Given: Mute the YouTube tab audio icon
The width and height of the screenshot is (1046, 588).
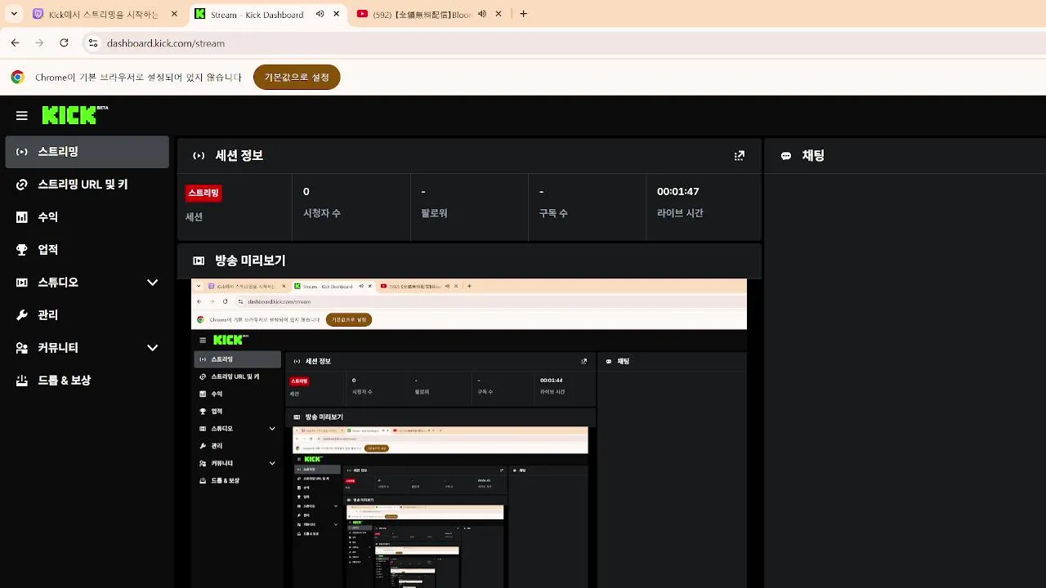Looking at the screenshot, I should [x=482, y=14].
